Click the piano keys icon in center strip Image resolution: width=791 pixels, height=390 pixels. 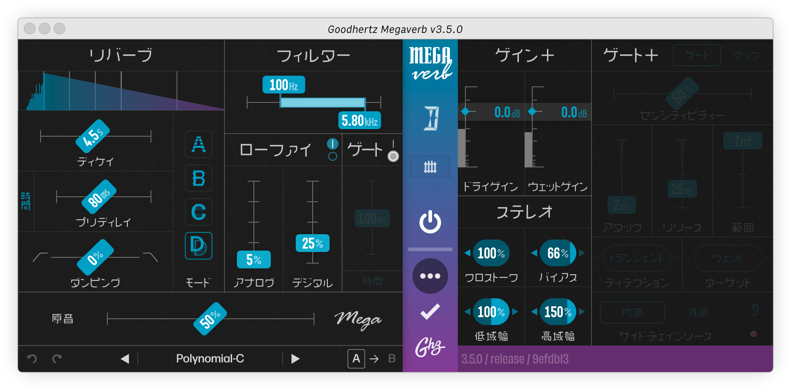[430, 167]
